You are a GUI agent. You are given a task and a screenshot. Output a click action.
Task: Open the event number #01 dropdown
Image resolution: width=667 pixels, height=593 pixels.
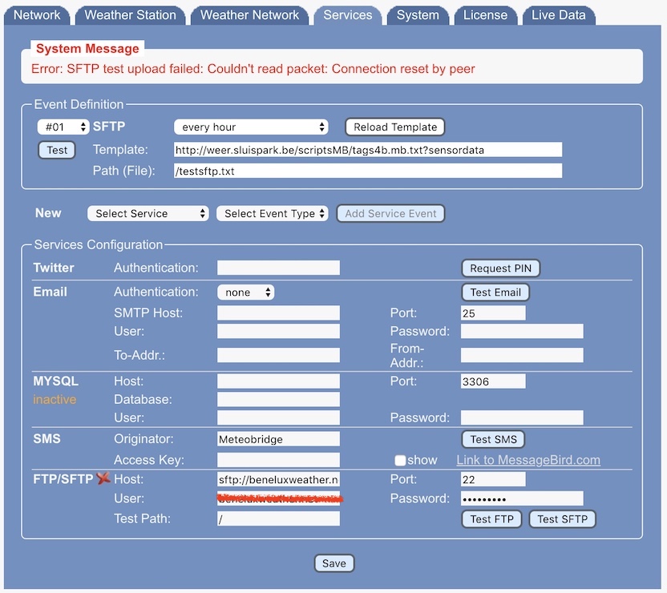pyautogui.click(x=63, y=127)
